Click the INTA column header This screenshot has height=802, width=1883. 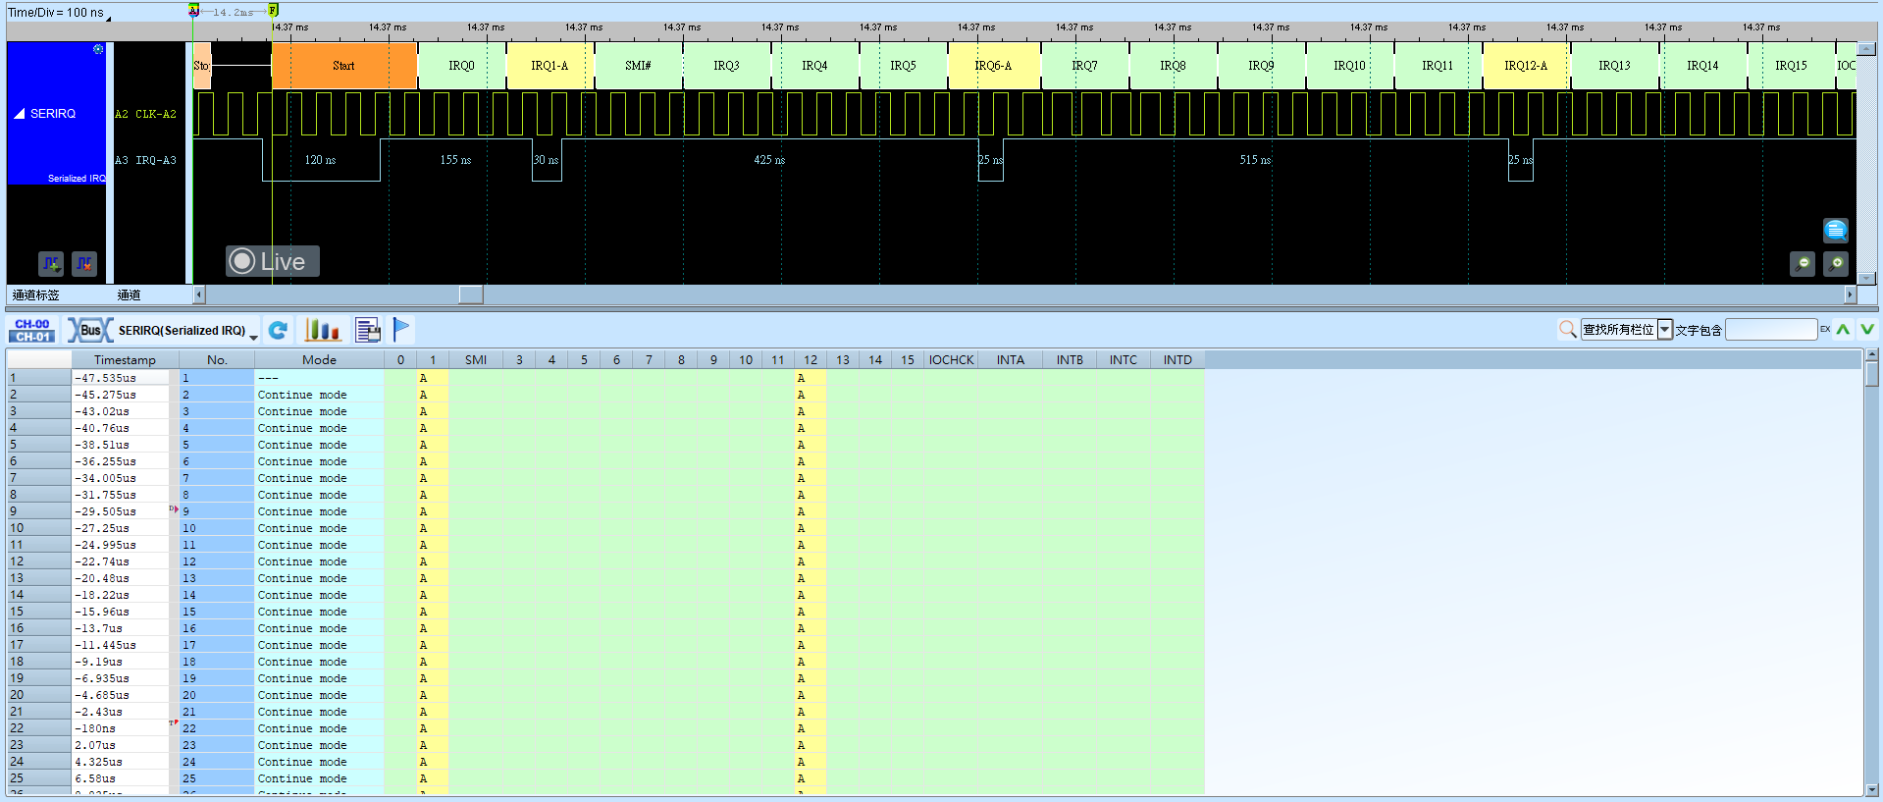[1011, 360]
